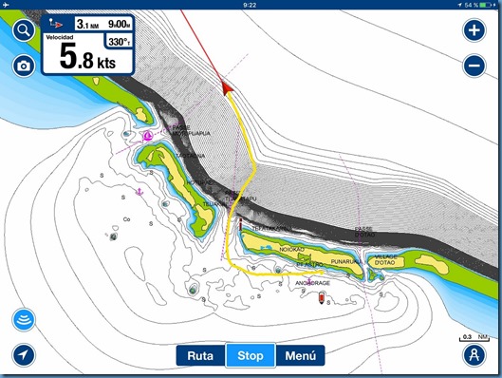Tap the Village d'Otao label

pos(385,260)
